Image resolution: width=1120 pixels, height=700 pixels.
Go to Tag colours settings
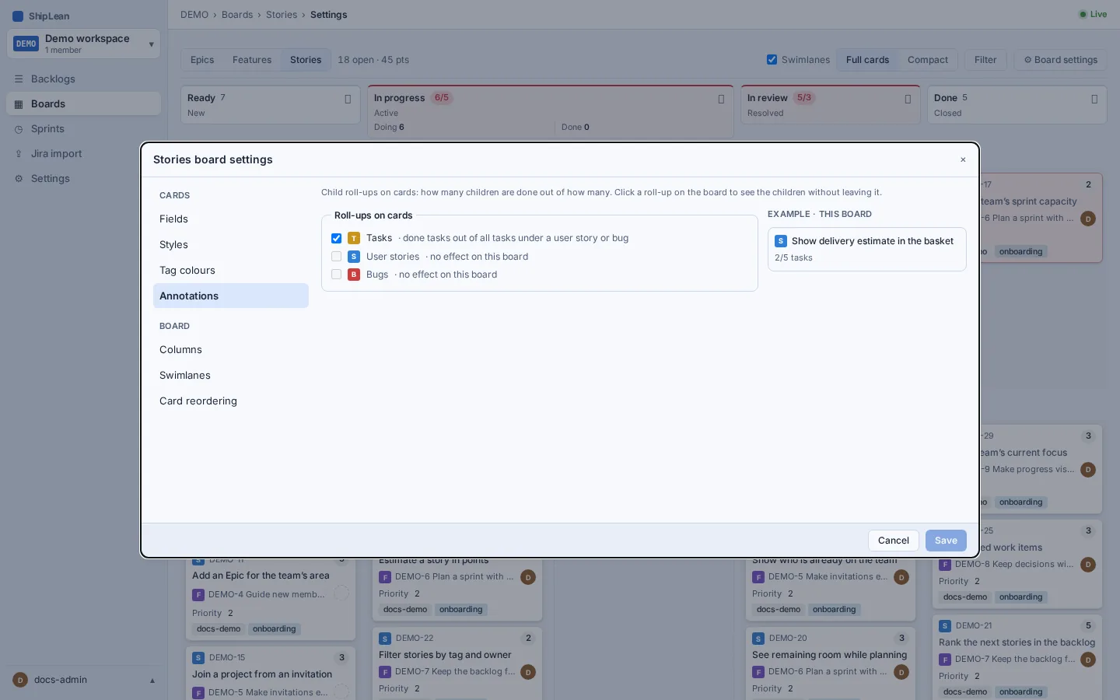tap(230, 271)
